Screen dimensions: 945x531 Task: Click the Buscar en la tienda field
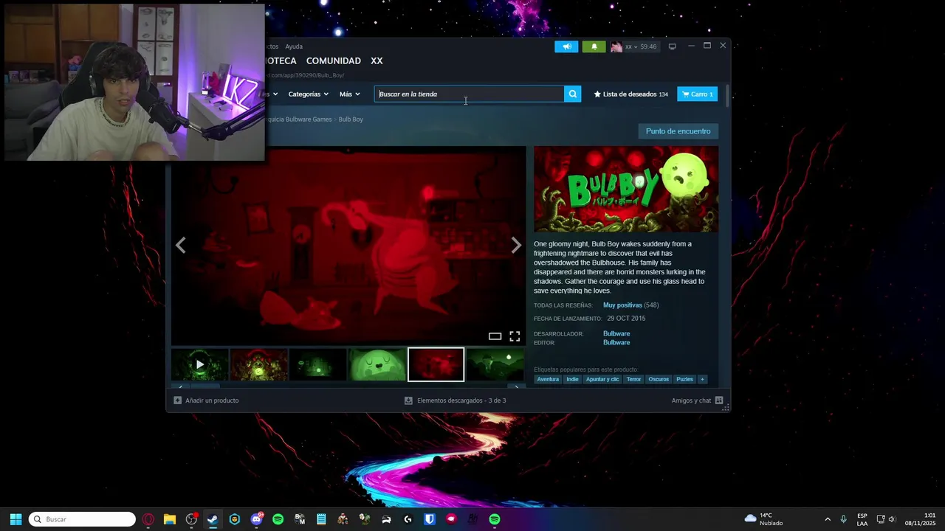pyautogui.click(x=470, y=94)
